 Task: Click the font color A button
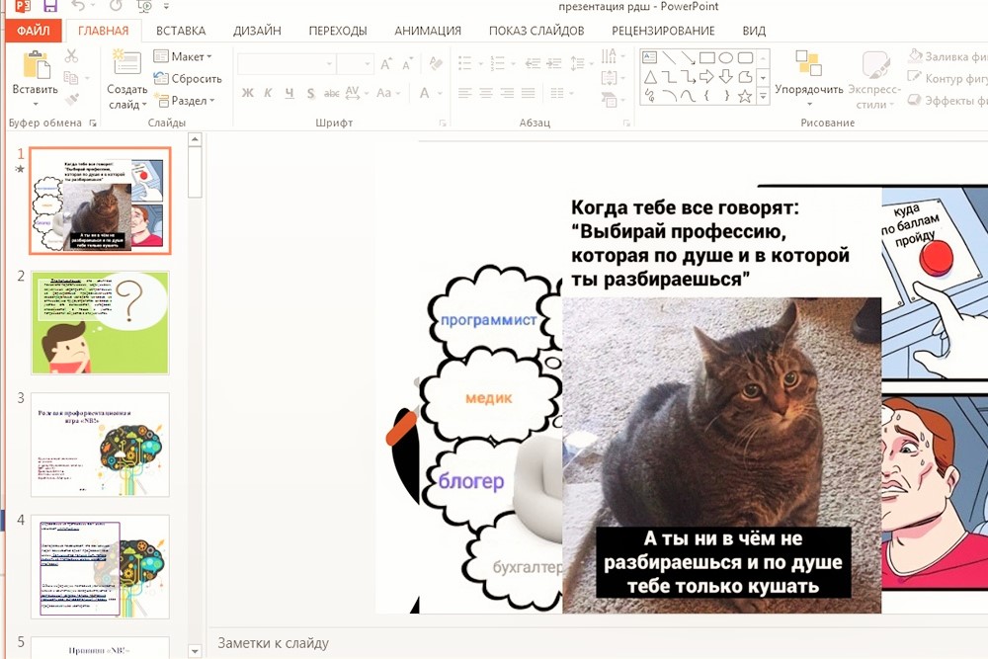click(x=425, y=93)
